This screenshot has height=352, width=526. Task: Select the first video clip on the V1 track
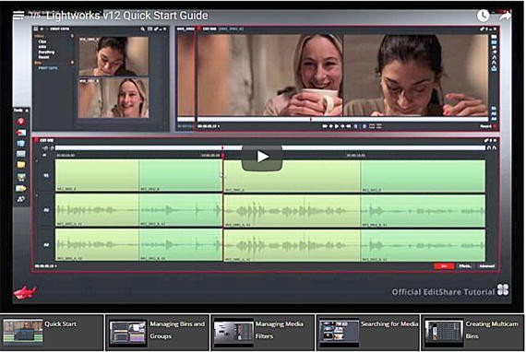(x=97, y=175)
